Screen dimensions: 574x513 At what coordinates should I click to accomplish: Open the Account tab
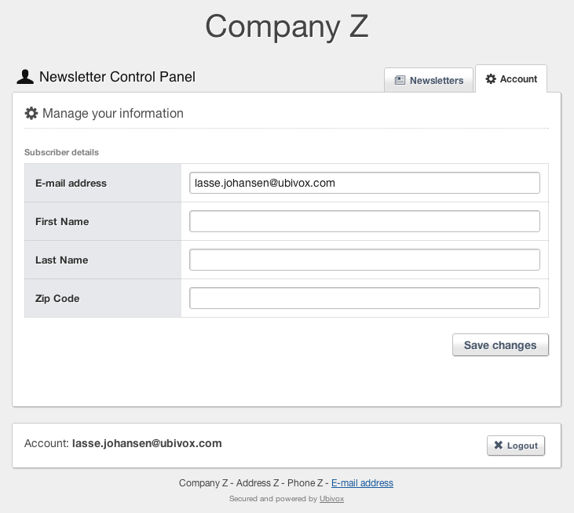click(x=511, y=78)
